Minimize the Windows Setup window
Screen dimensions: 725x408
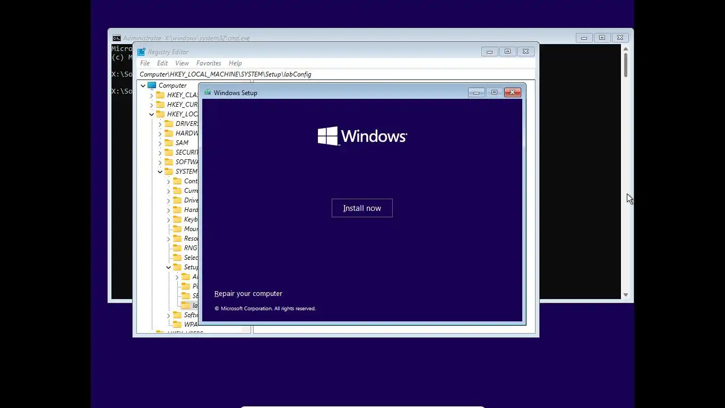click(476, 92)
